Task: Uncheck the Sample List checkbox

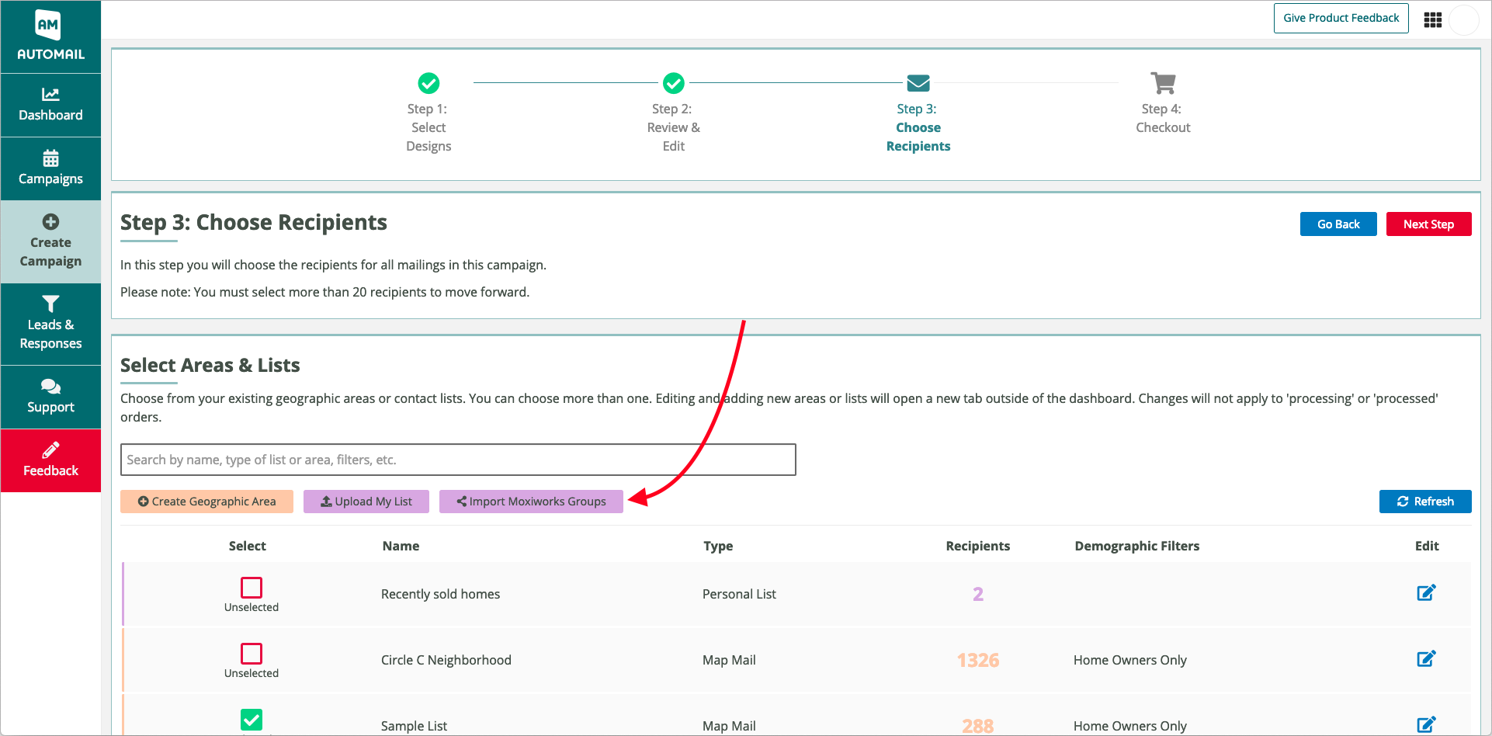Action: [x=252, y=720]
